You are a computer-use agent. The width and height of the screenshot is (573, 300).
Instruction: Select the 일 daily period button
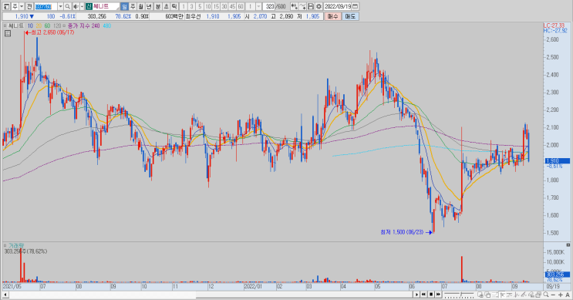click(124, 7)
